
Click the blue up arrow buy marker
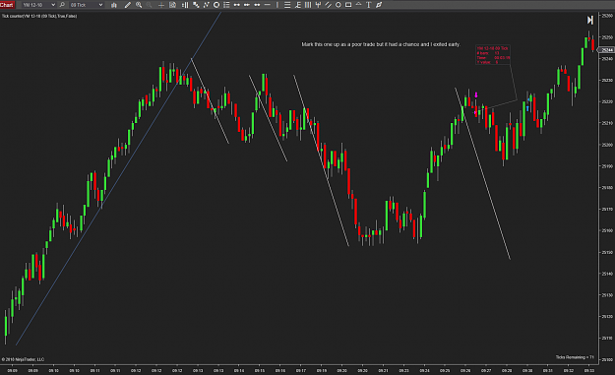528,108
